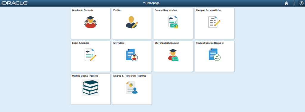The image size is (305, 112).
Task: Click the Degree & Transcript Tracking icon
Action: click(132, 88)
